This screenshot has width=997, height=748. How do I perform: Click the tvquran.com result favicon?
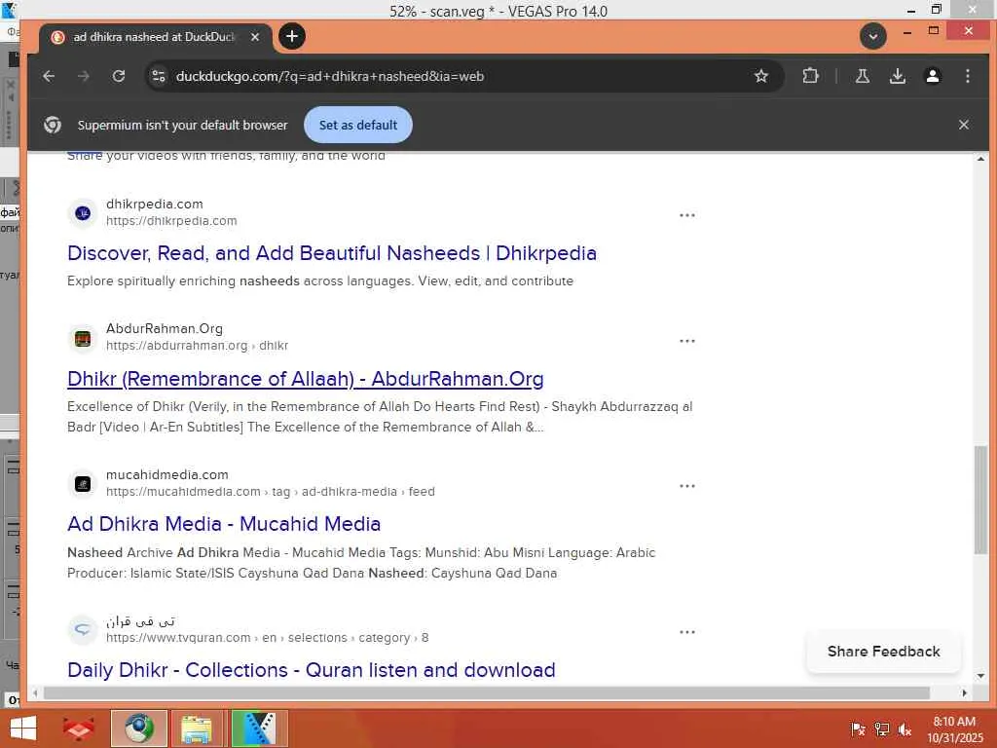pyautogui.click(x=83, y=630)
